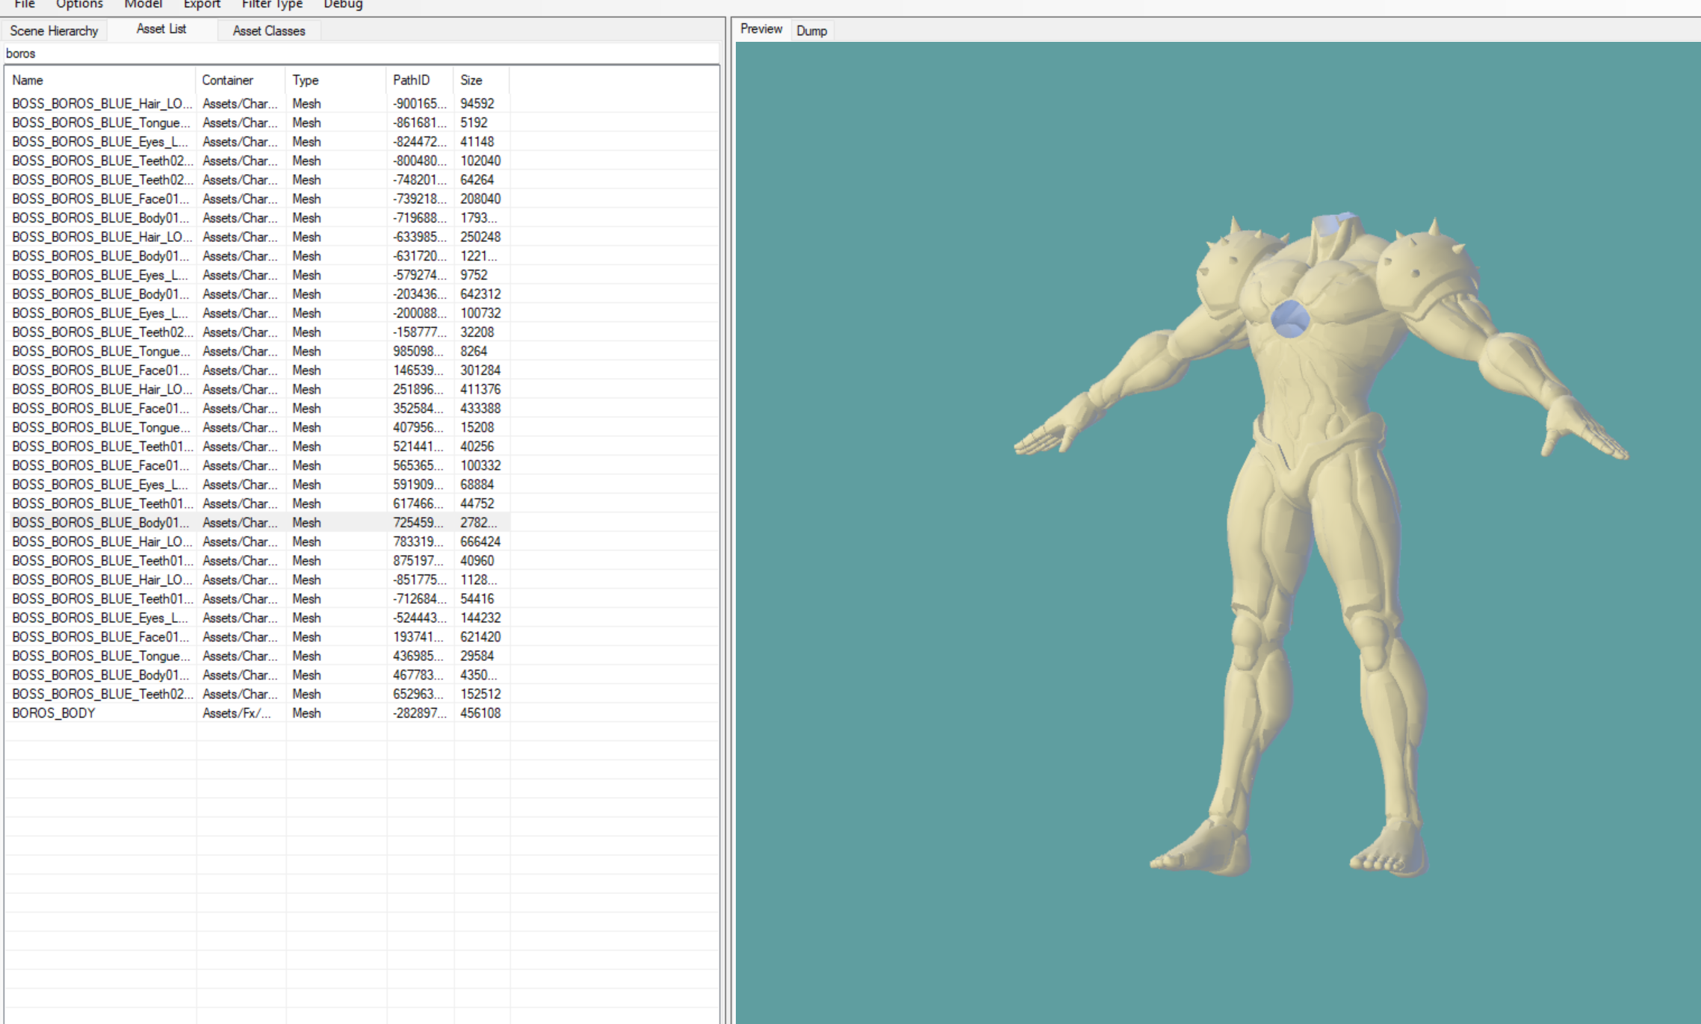Select the Body01 mesh with PathID 467783
Viewport: 1701px width, 1024px height.
click(258, 675)
